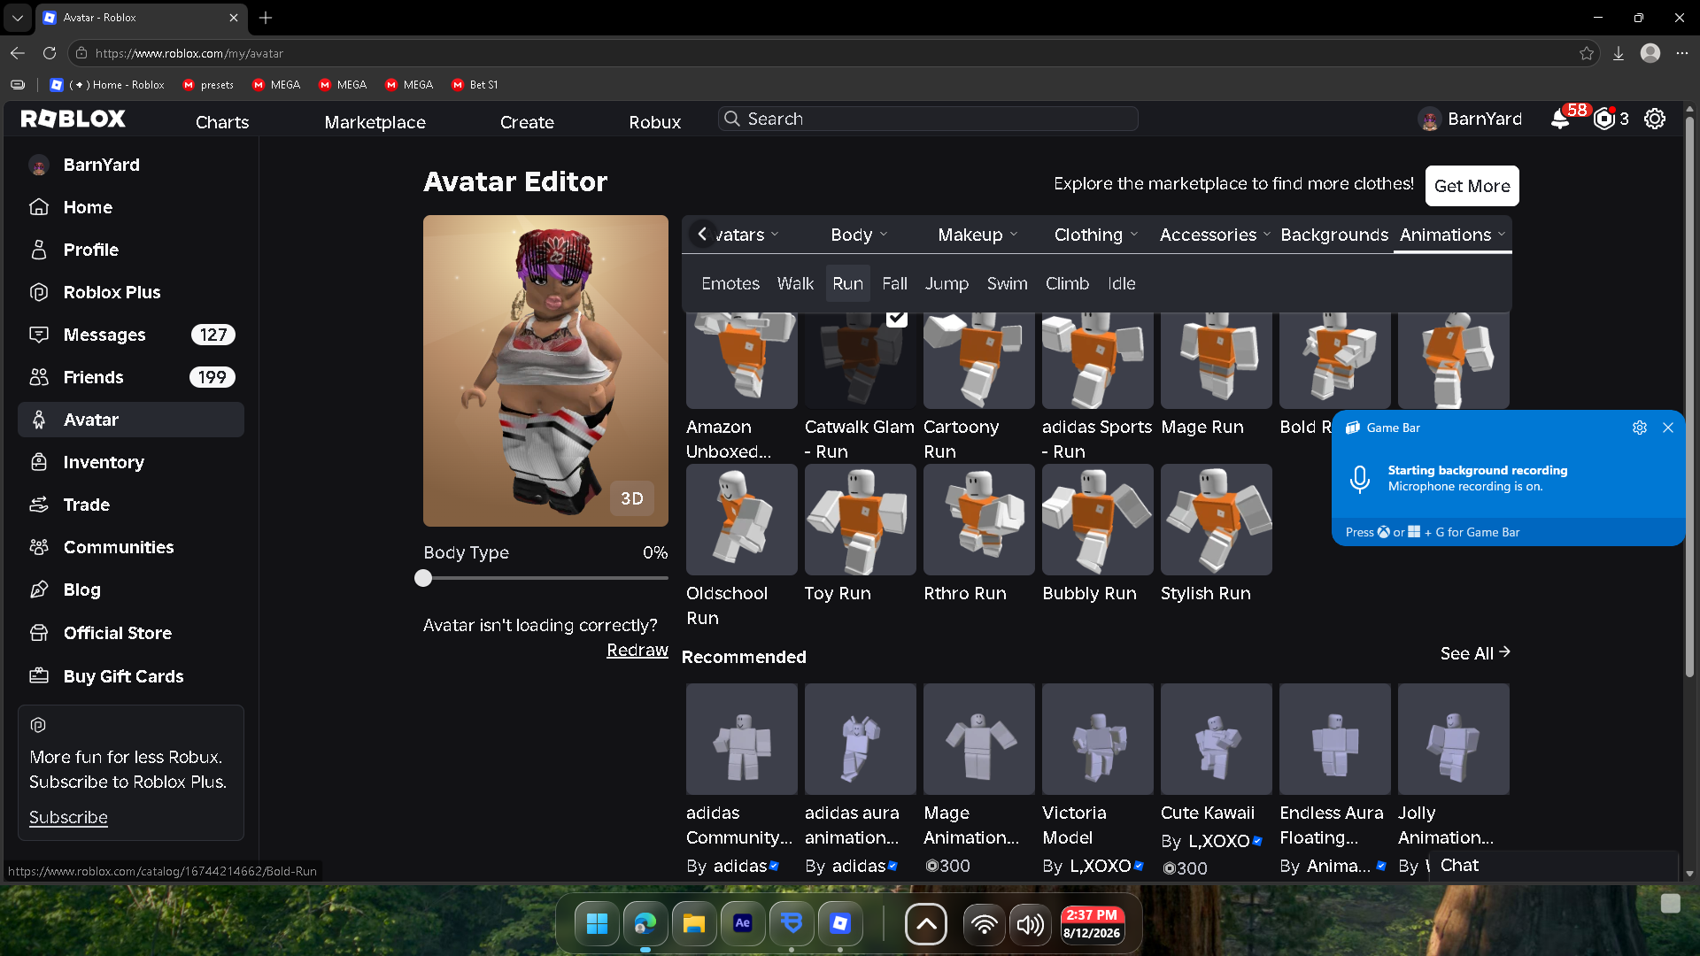
Task: Open Game Bar notification settings gear
Action: pos(1640,428)
